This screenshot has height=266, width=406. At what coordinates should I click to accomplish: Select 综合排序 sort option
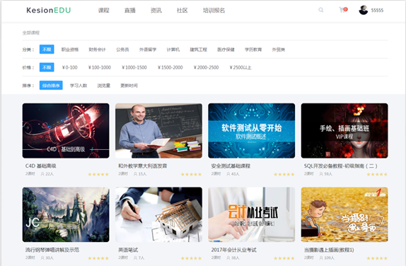pyautogui.click(x=51, y=85)
